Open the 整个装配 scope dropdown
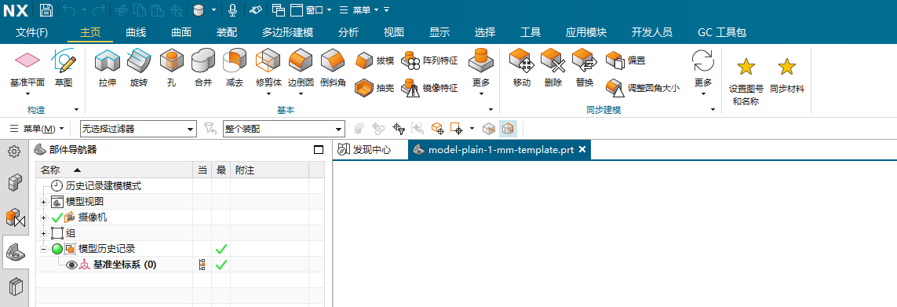 [x=284, y=129]
